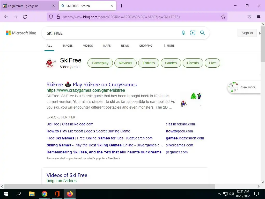Switch to MAPS results
Viewport: 265px width, 199px height.
pyautogui.click(x=107, y=46)
